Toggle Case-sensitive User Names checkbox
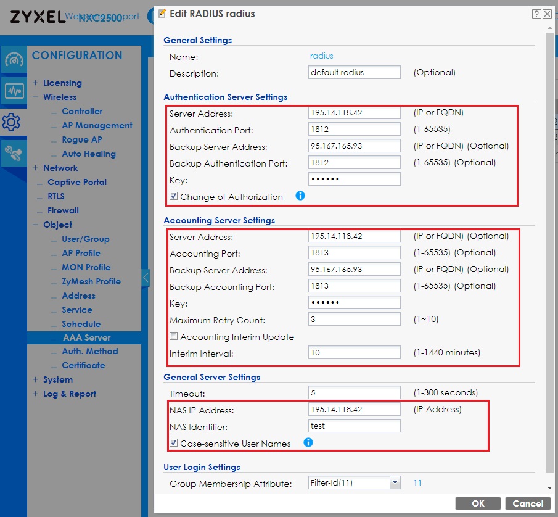Screen dimensions: 558x517 click(x=174, y=443)
